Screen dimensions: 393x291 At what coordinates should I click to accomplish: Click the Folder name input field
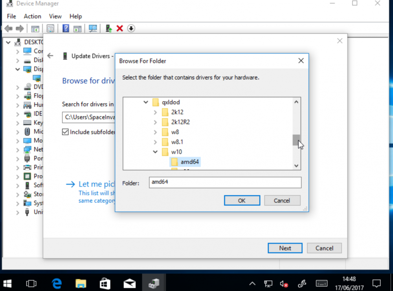[x=225, y=182]
